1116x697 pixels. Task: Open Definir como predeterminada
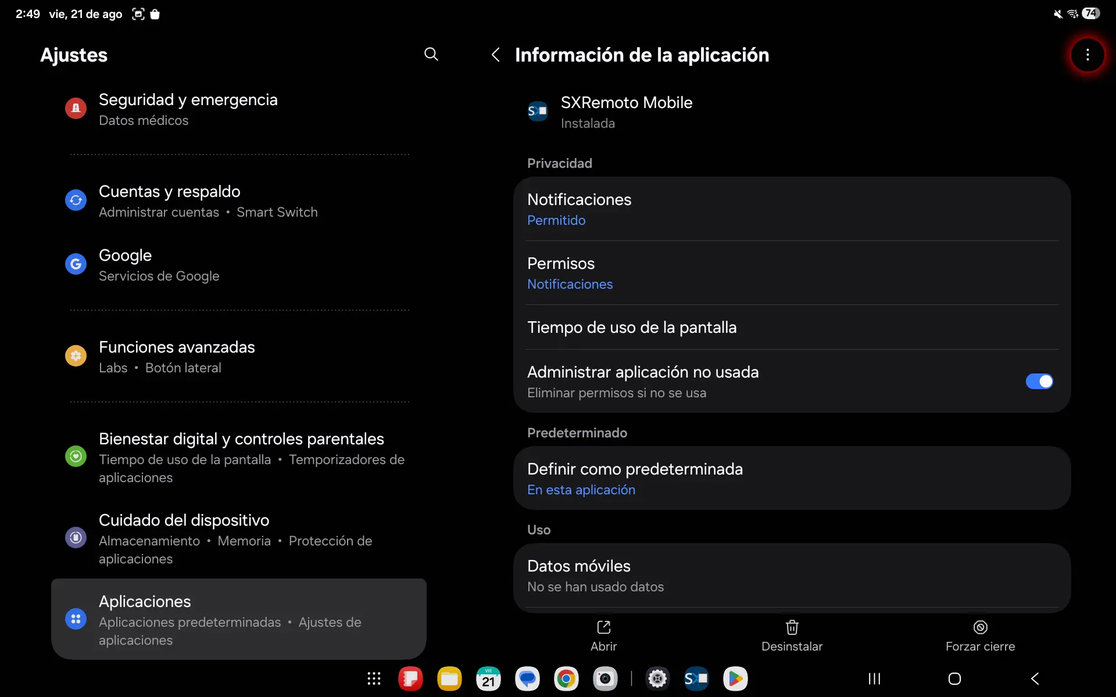click(x=792, y=479)
